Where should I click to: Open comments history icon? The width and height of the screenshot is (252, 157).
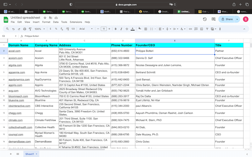click(214, 19)
